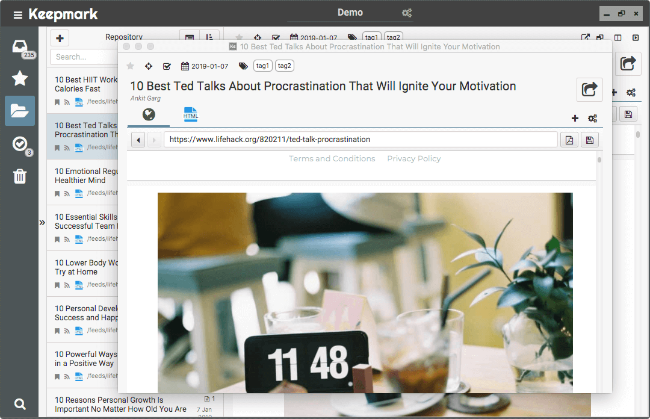Click the browser back arrow button
This screenshot has height=419, width=650.
click(138, 140)
